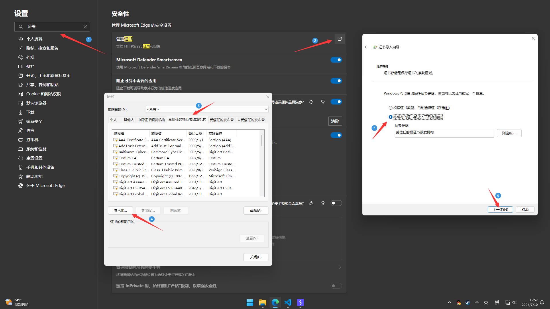Disable Block potentially unwanted apps toggle
Screen dimensions: 550x309
click(x=336, y=81)
